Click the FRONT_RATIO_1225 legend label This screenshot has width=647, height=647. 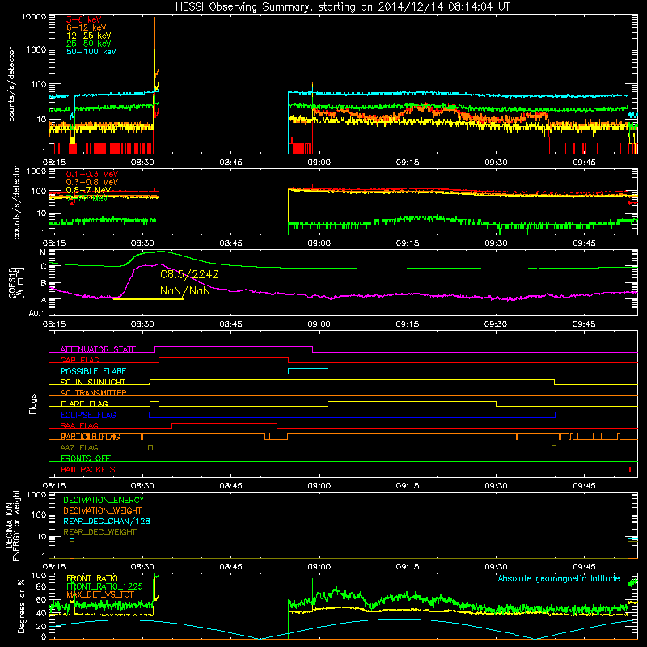click(x=104, y=586)
